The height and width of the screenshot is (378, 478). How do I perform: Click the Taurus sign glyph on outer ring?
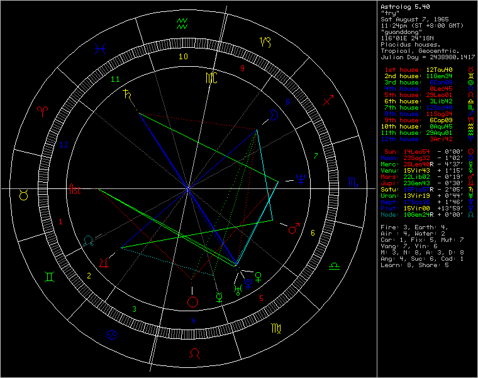click(x=24, y=195)
